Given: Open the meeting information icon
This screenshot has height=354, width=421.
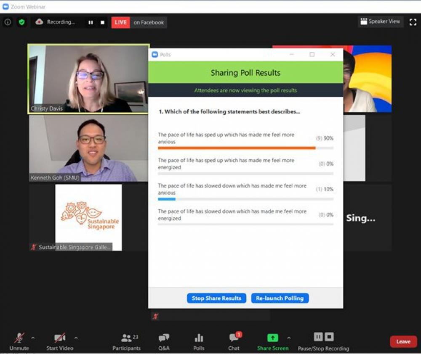Looking at the screenshot, I should (x=8, y=22).
